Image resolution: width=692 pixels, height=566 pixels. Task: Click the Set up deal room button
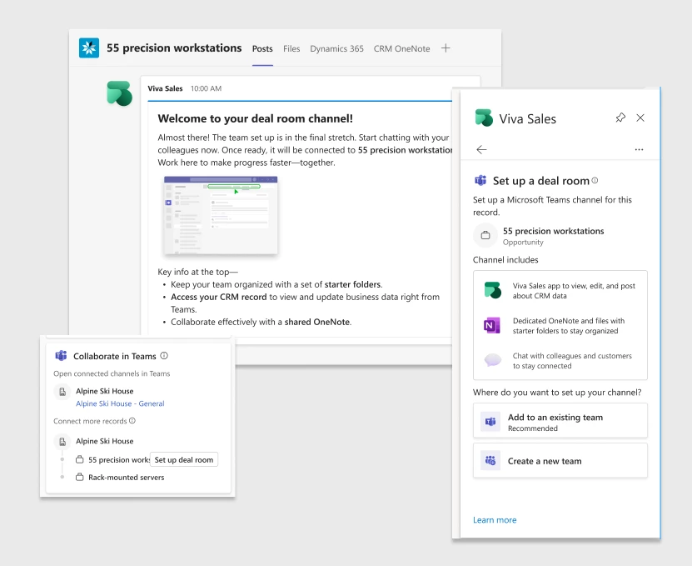tap(184, 459)
